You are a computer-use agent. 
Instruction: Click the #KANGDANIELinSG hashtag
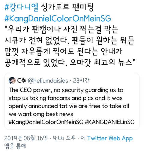(110, 122)
